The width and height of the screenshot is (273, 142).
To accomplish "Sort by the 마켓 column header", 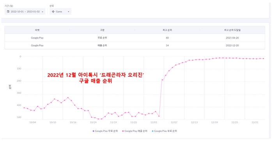I will click(37, 30).
